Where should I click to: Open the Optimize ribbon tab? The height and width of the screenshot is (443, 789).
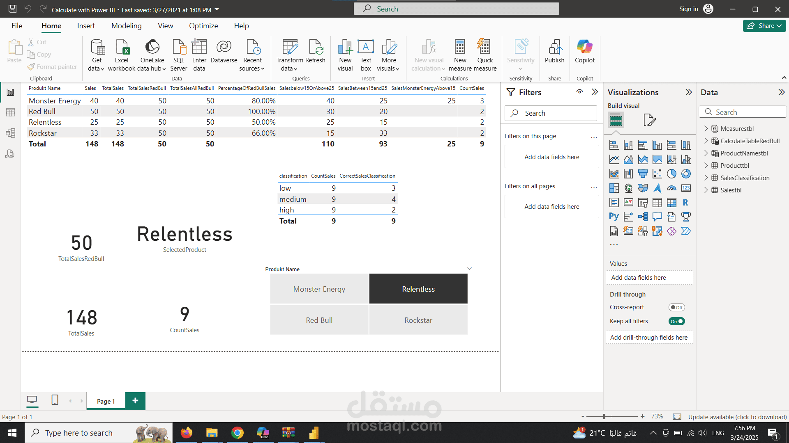[203, 26]
